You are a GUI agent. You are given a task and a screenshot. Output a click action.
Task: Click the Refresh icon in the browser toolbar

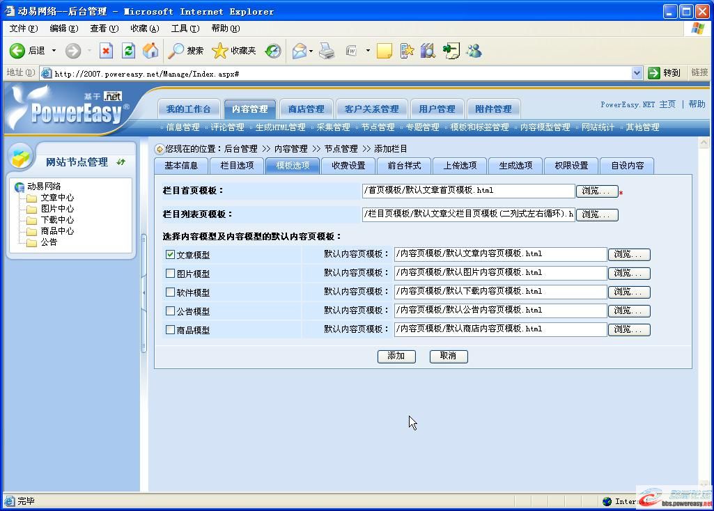(128, 50)
